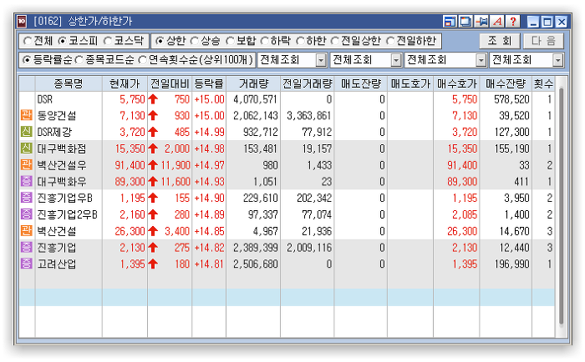585x362 pixels.
Task: Click the volume value 4,070,571
Action: 255,99
